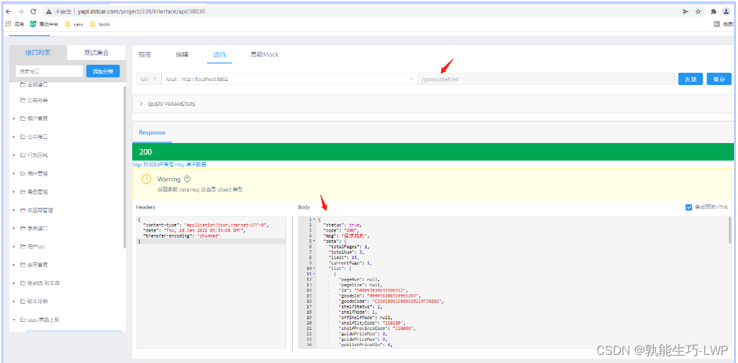Click the browser forward arrow
This screenshot has width=738, height=363.
(x=21, y=11)
